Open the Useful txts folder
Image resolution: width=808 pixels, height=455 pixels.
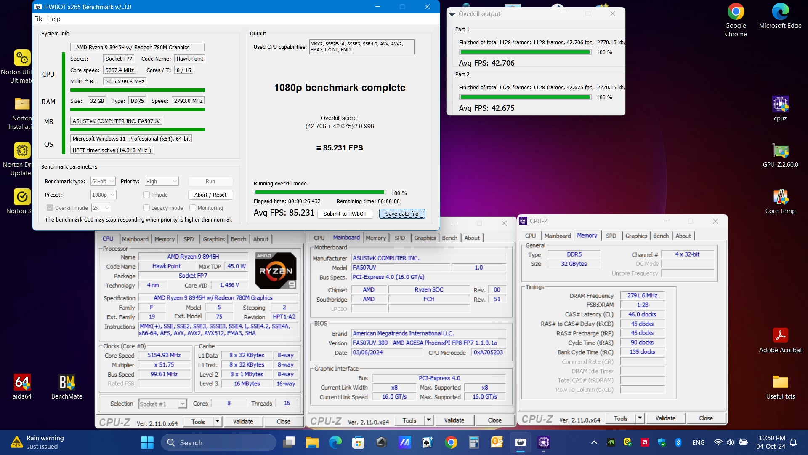780,387
